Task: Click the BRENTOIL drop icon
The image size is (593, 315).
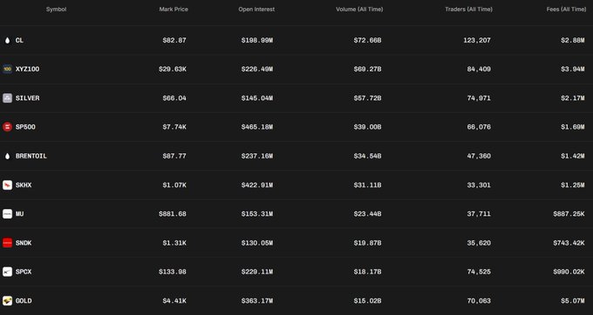Action: 7,156
